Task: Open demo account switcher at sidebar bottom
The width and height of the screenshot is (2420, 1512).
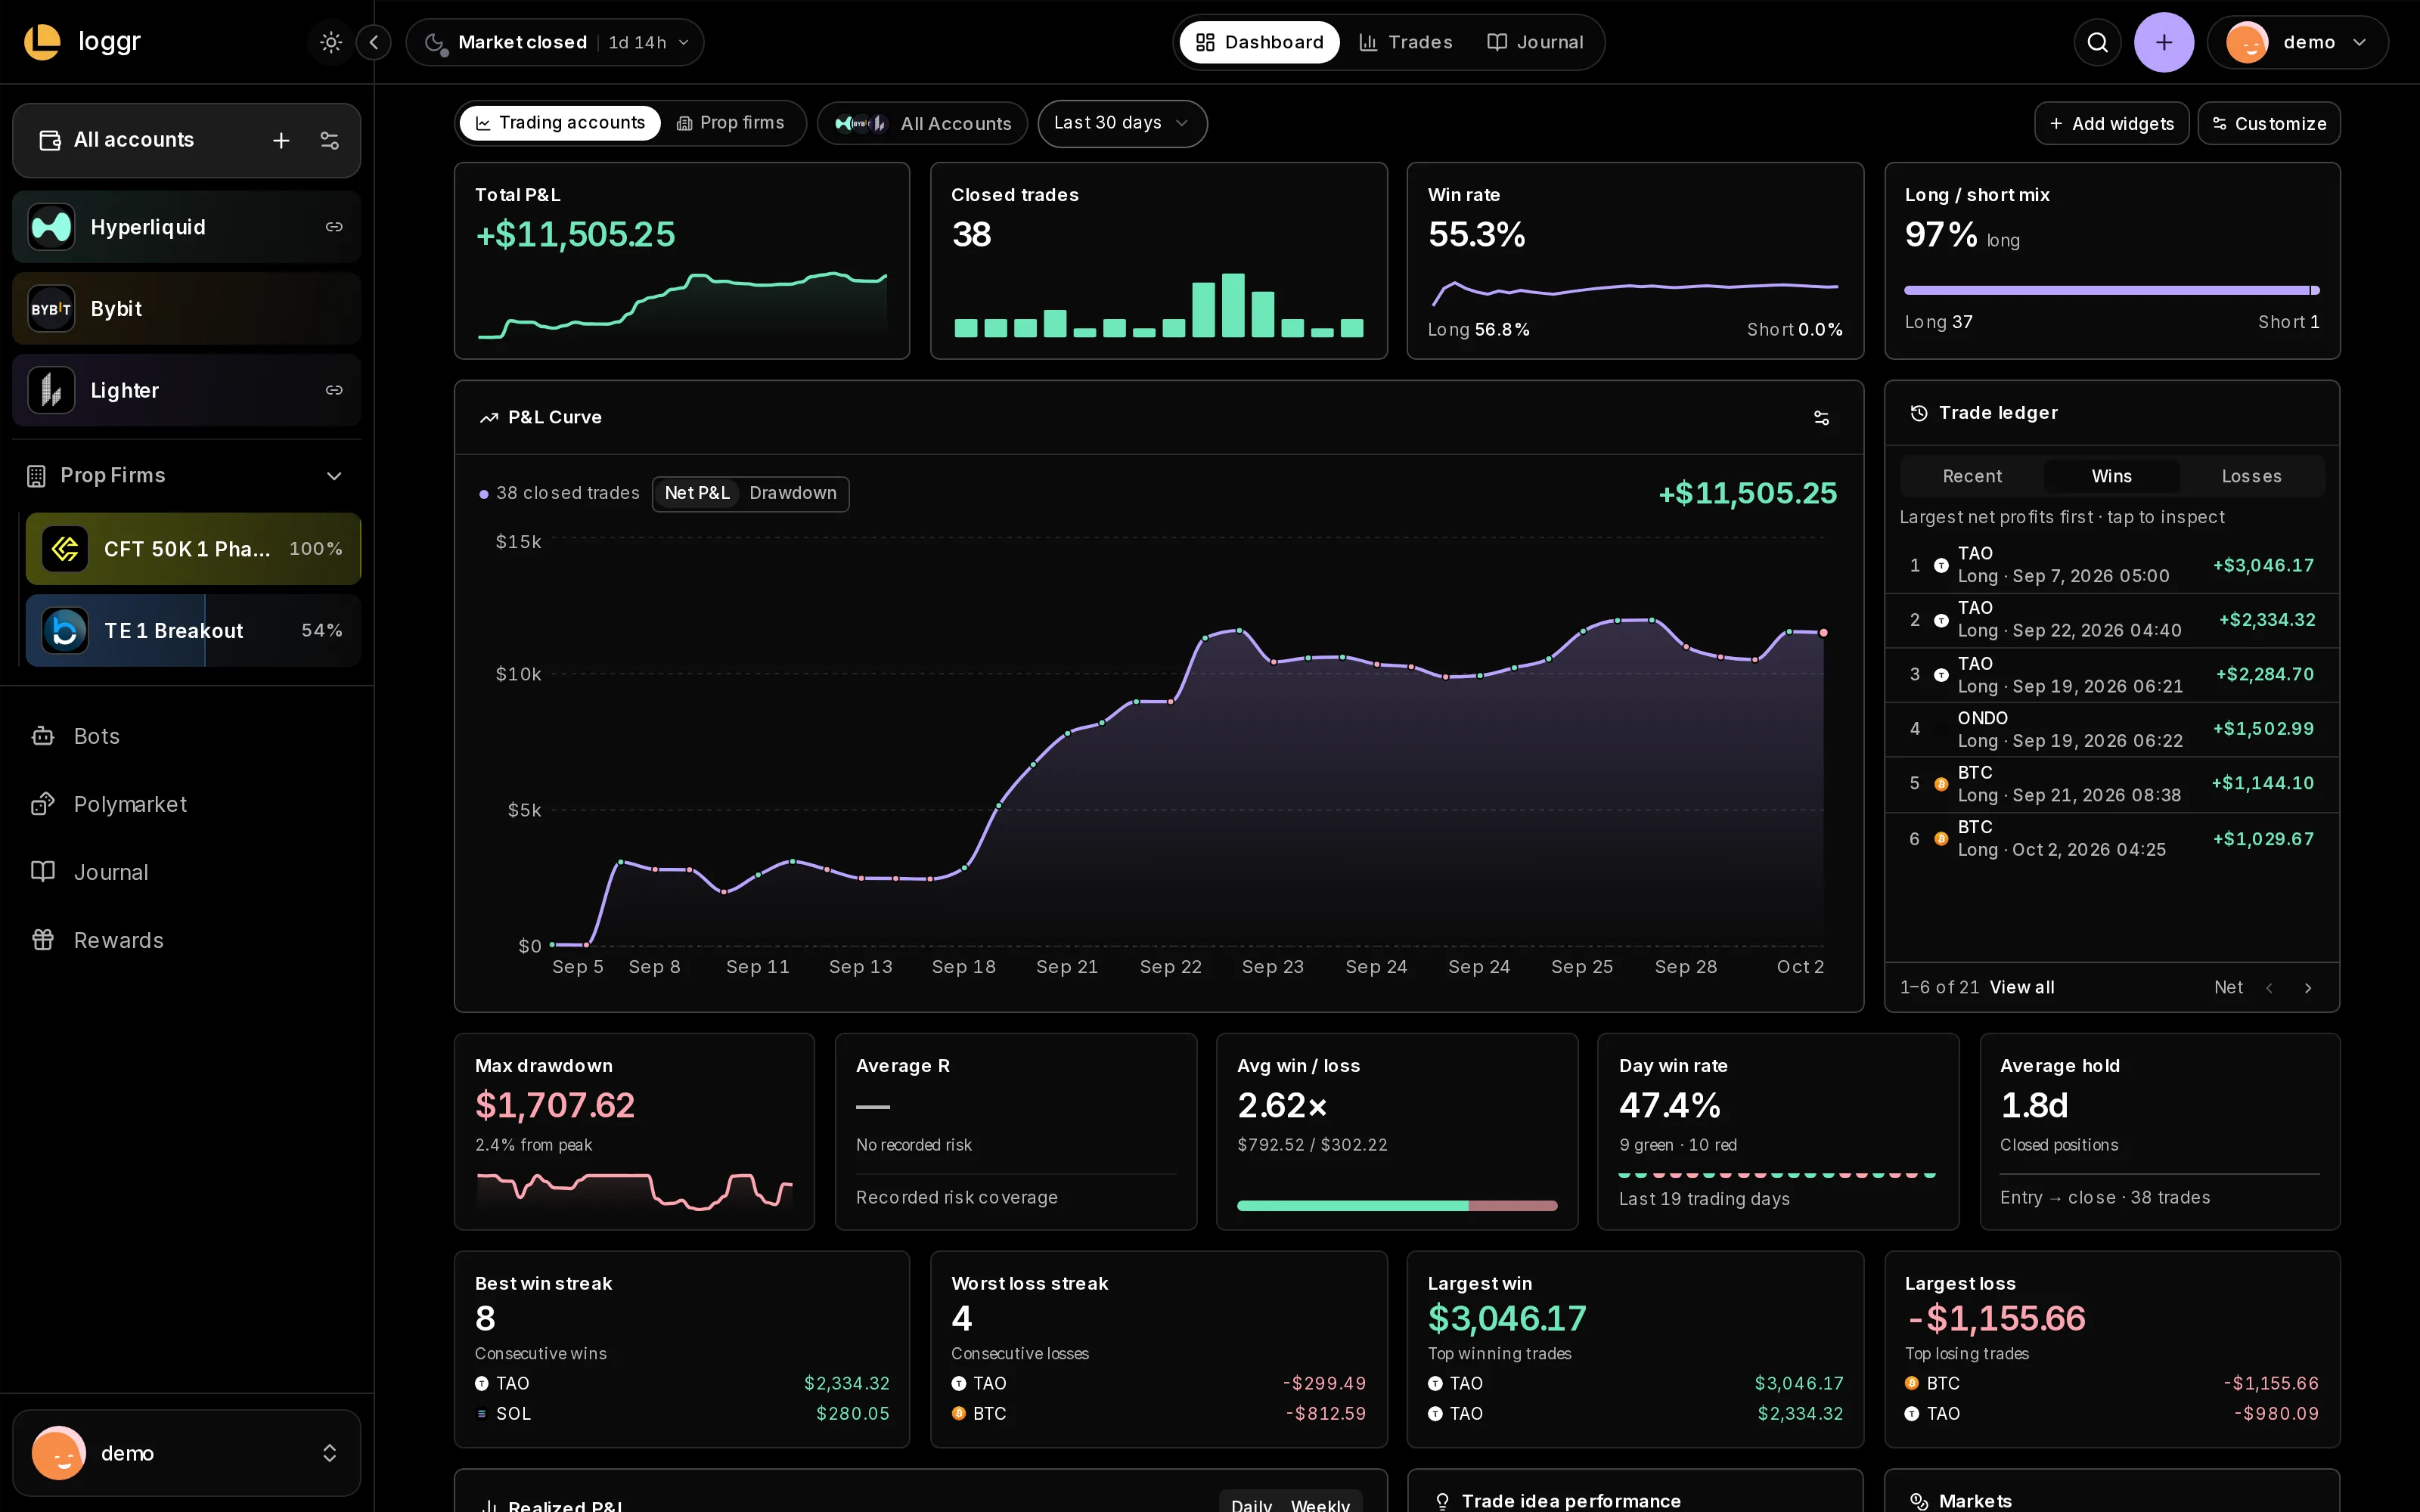Action: click(x=187, y=1453)
